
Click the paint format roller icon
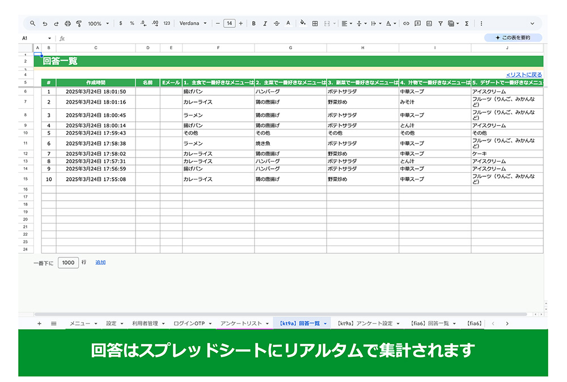click(79, 24)
